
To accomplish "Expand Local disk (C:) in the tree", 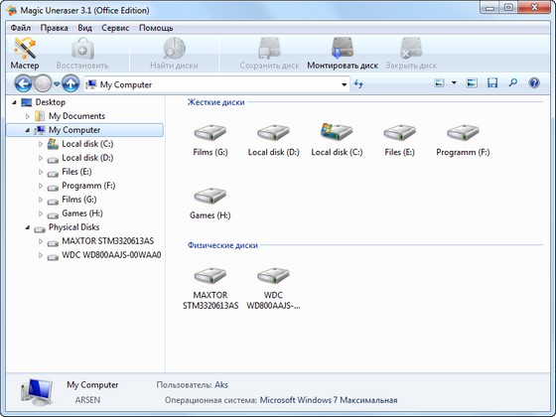I will click(41, 144).
